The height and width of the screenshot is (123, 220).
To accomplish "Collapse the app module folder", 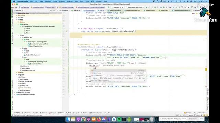I will point(17,20).
